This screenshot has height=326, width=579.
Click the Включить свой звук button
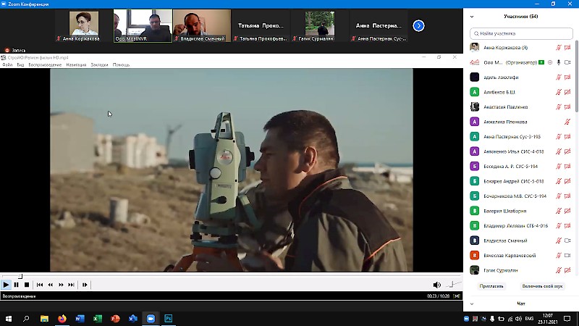pyautogui.click(x=541, y=287)
